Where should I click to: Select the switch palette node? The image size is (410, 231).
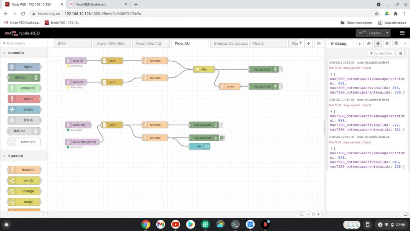tap(24, 181)
